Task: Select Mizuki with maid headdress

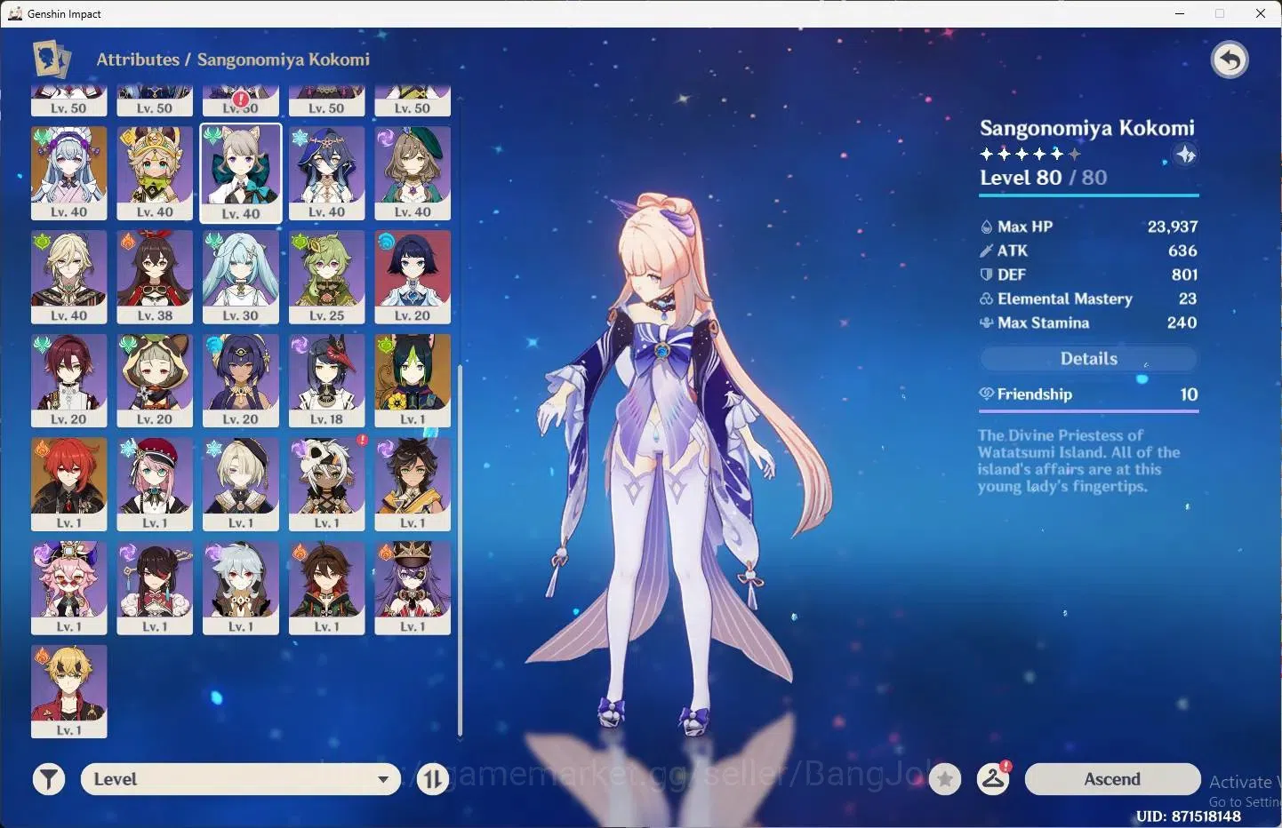Action: click(x=68, y=173)
